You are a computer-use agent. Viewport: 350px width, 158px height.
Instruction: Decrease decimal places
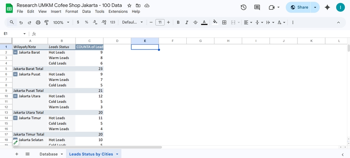(x=95, y=22)
